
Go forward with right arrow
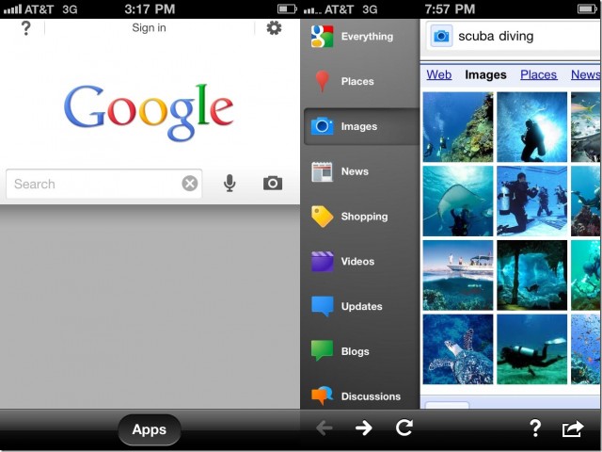[x=364, y=428]
